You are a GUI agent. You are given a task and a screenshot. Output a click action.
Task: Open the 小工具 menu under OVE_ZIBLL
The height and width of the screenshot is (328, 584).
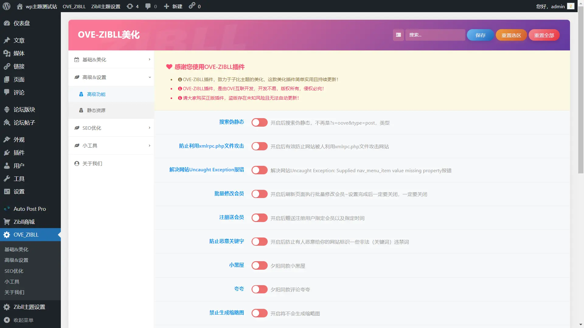point(12,282)
